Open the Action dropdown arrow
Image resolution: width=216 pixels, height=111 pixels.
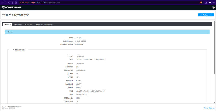pos(212,15)
